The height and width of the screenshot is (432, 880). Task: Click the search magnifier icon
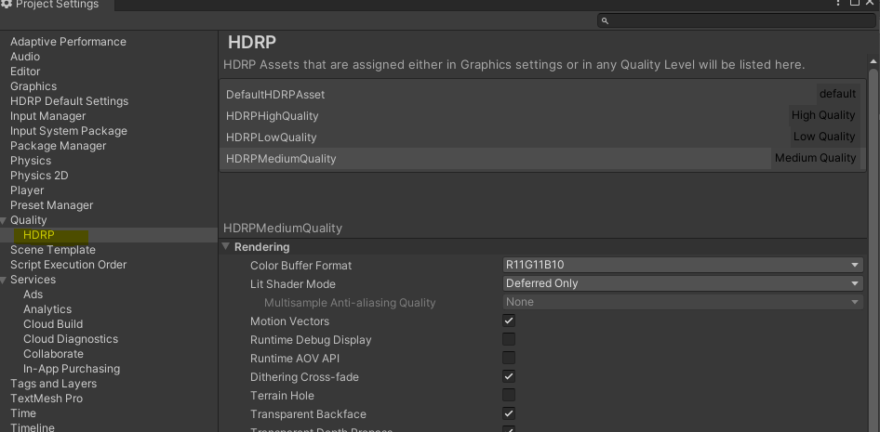pyautogui.click(x=605, y=20)
